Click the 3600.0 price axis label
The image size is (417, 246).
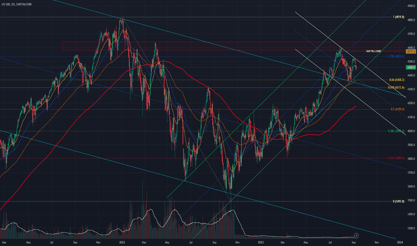411,187
